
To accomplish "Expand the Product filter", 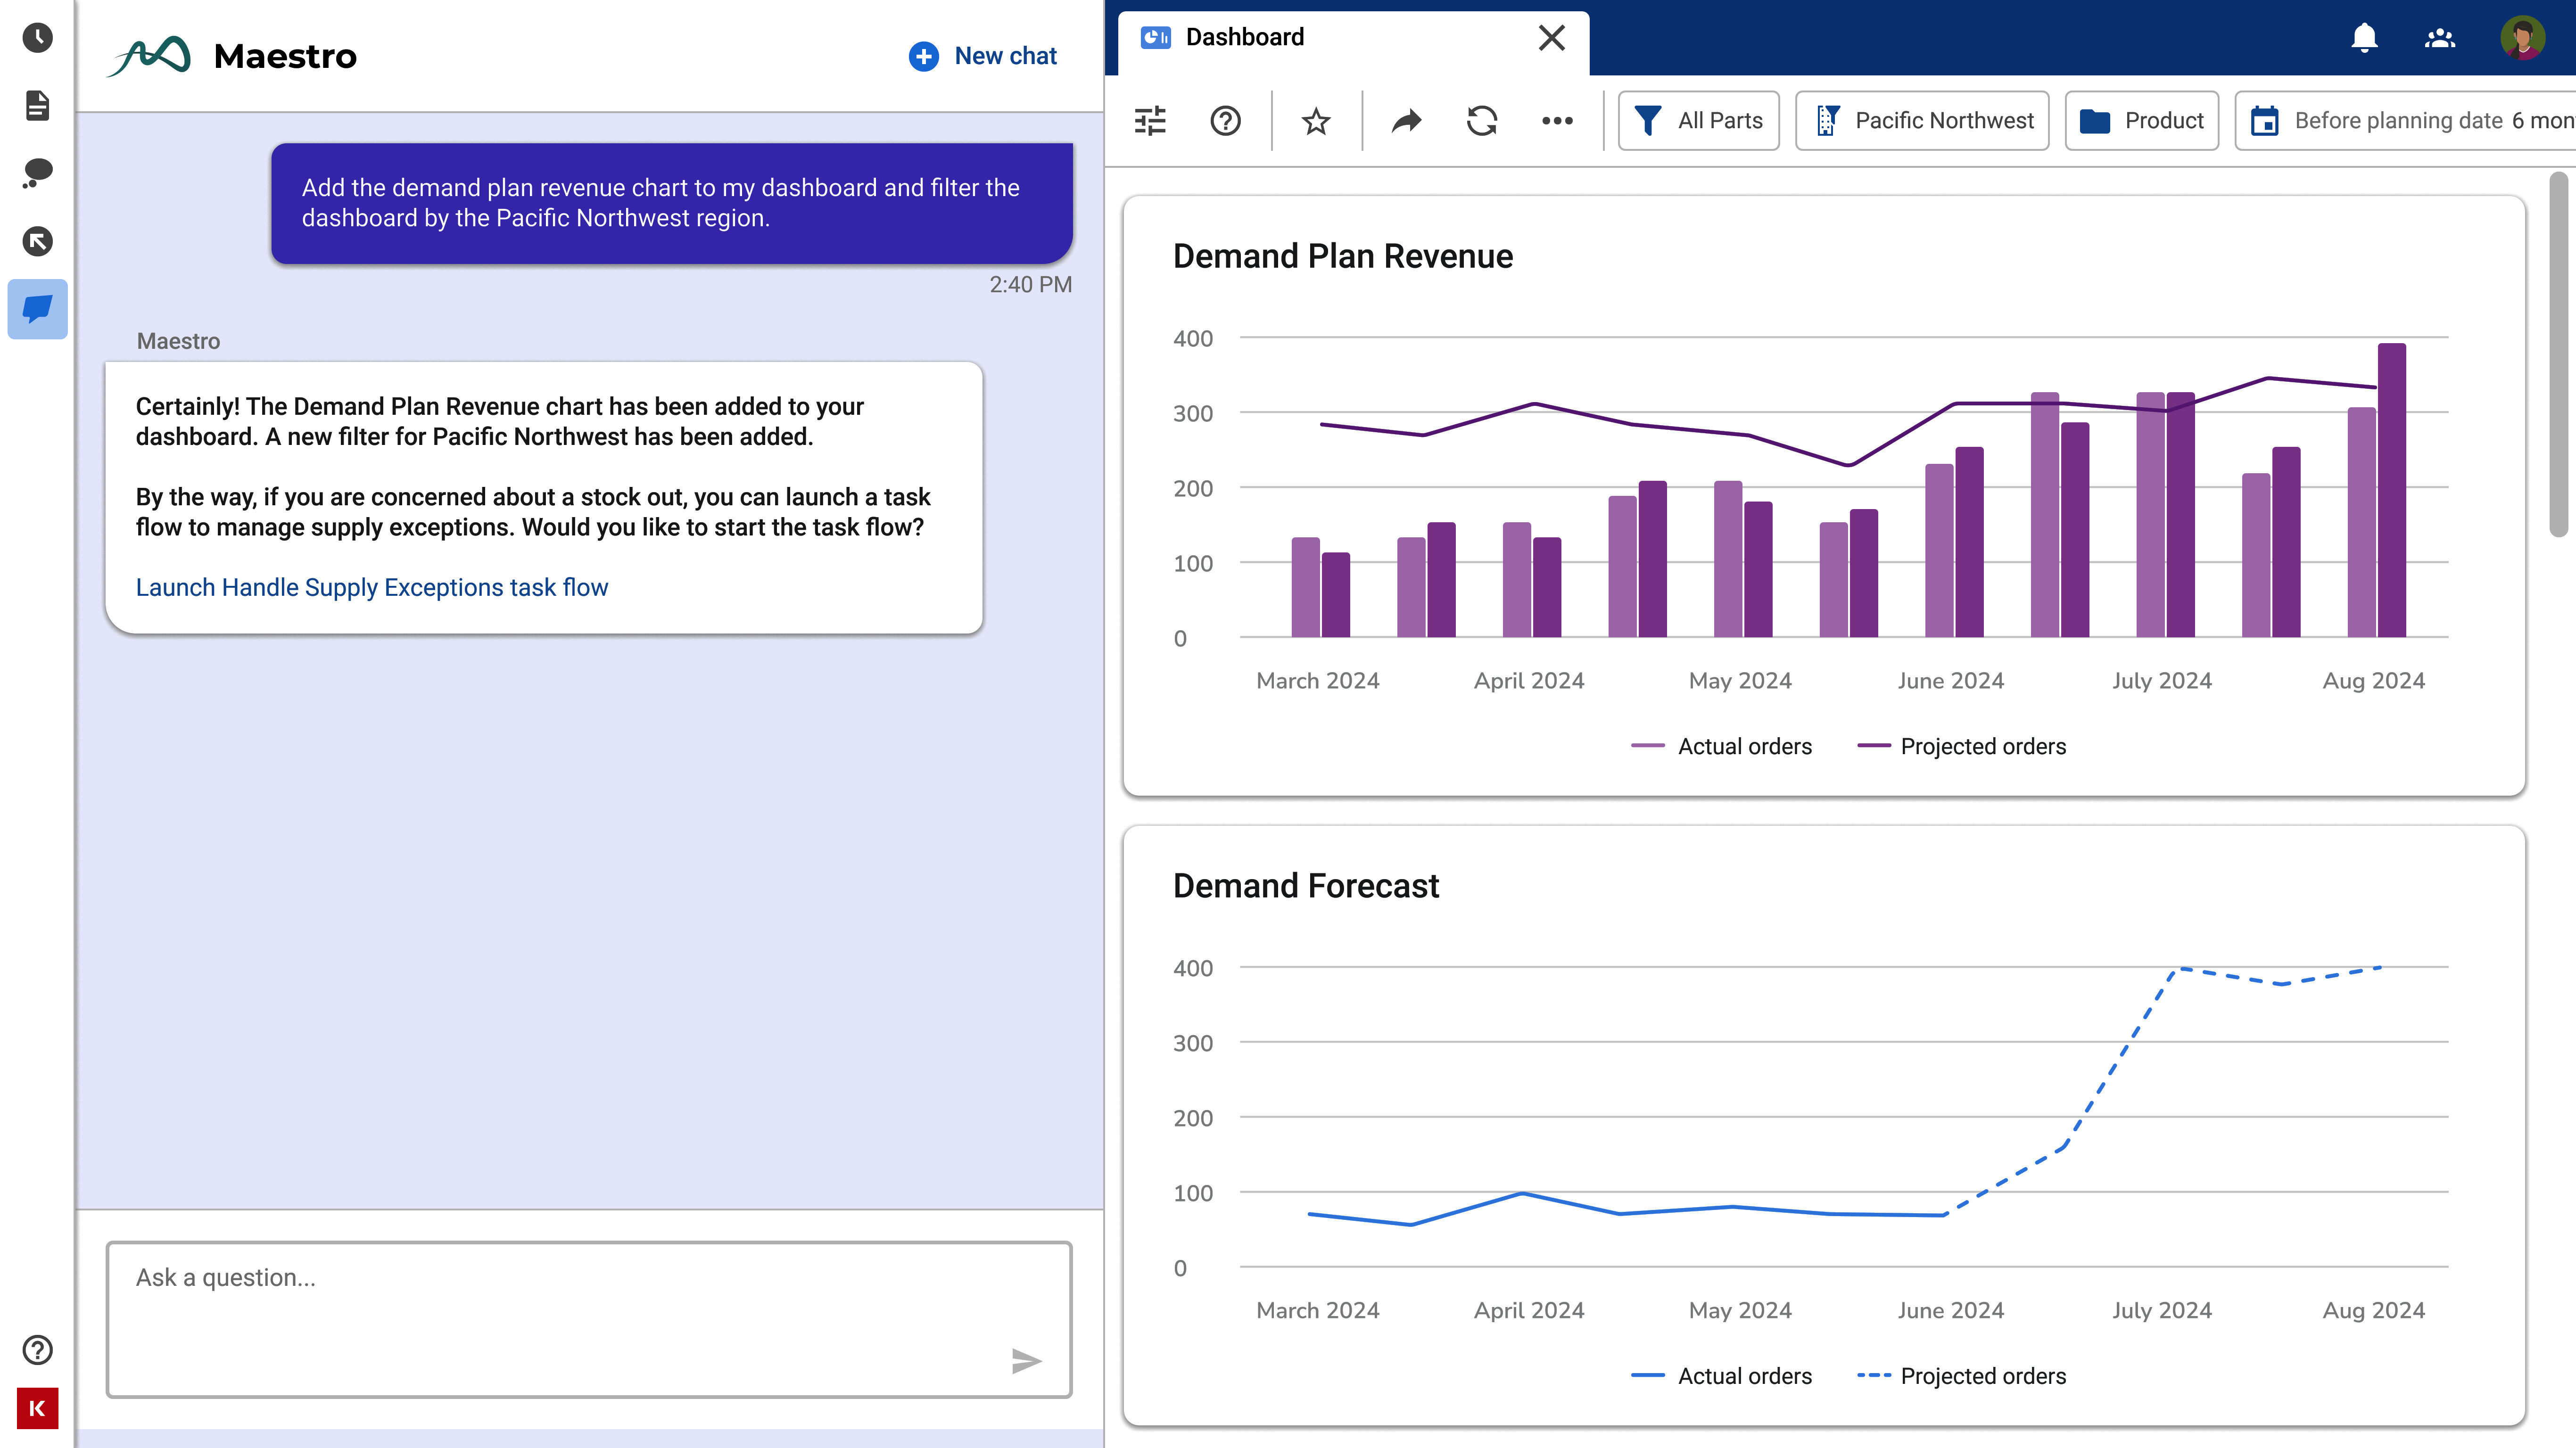I will tap(2141, 121).
